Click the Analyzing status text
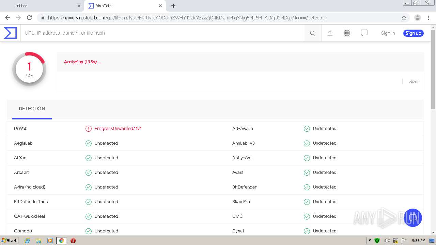 (x=82, y=62)
